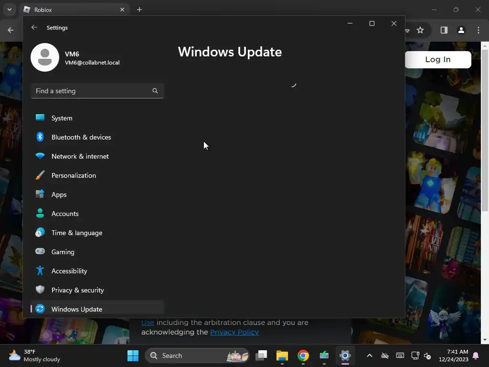Select Accessibility in the settings sidebar
The height and width of the screenshot is (367, 489).
pos(97,271)
